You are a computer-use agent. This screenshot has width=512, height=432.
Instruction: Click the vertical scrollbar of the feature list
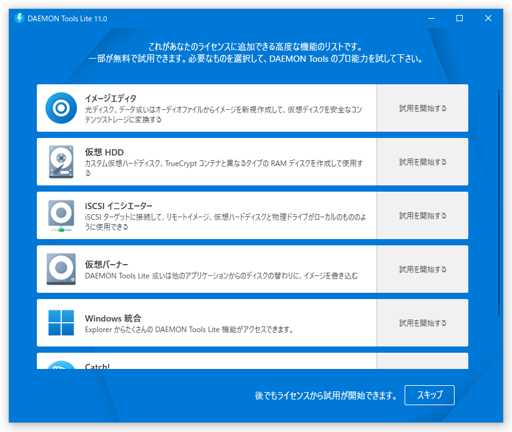(x=499, y=202)
